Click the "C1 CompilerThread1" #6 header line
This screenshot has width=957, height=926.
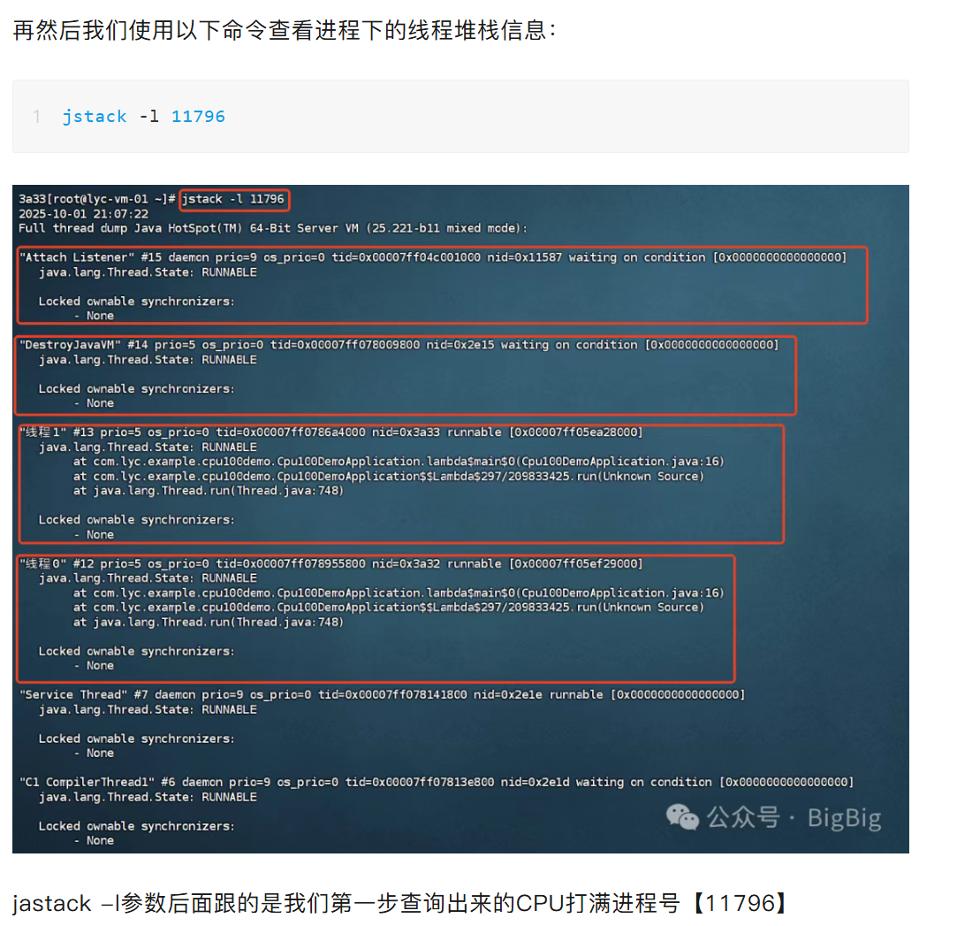tap(437, 782)
